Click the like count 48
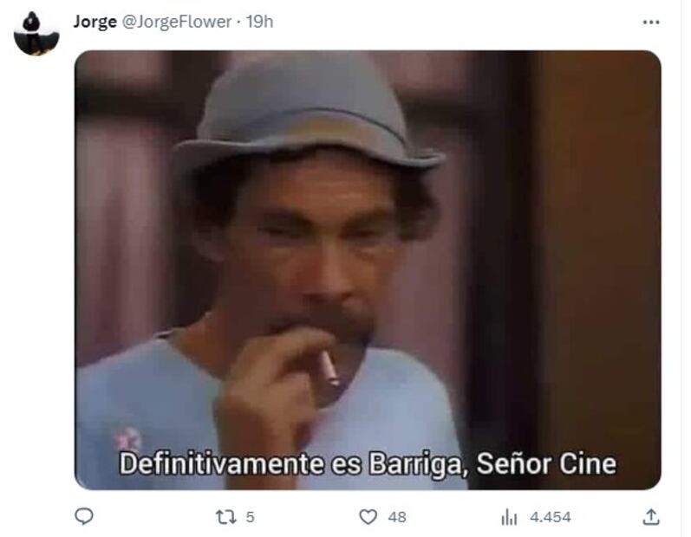 [x=397, y=517]
